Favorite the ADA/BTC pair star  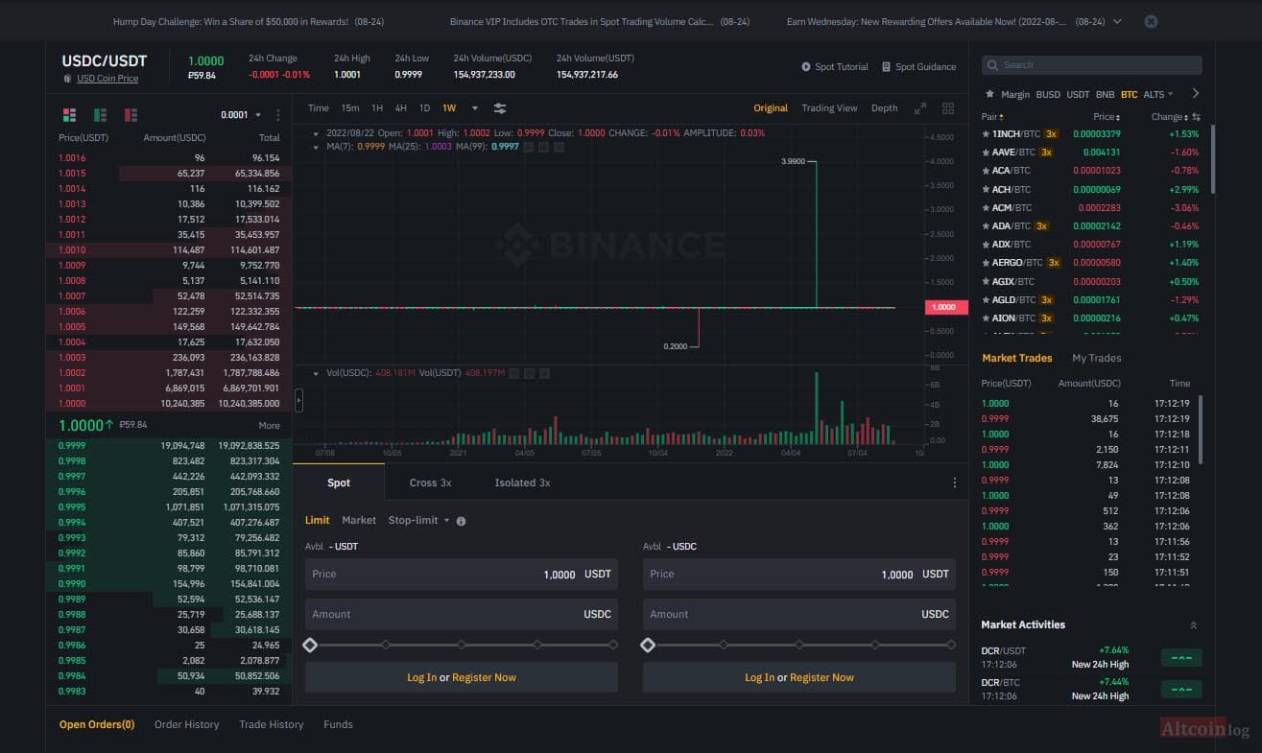click(986, 226)
